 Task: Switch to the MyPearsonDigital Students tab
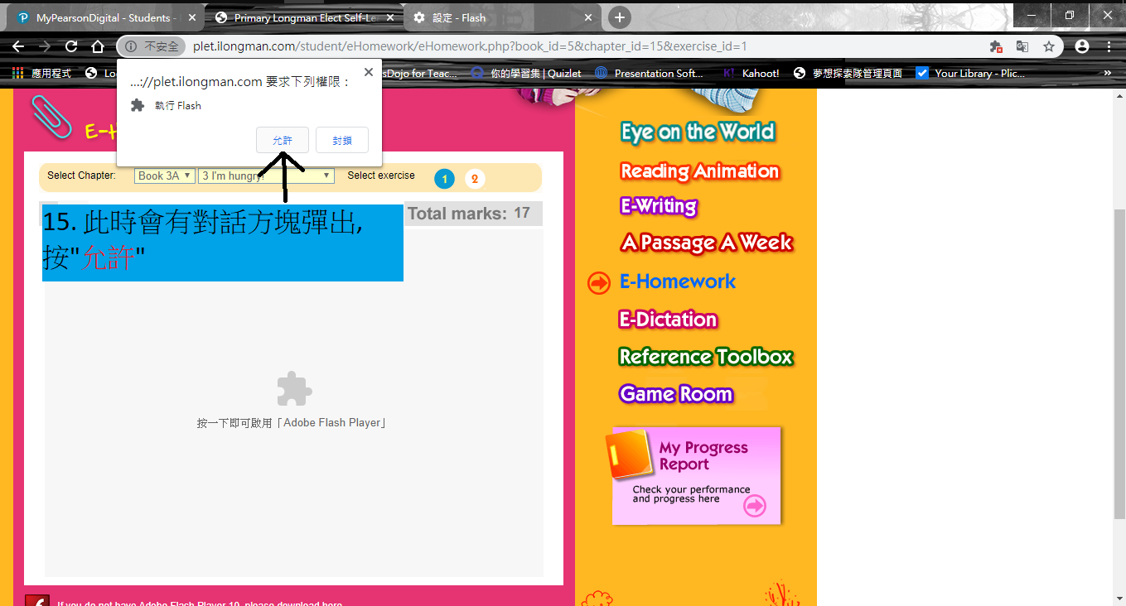[103, 17]
